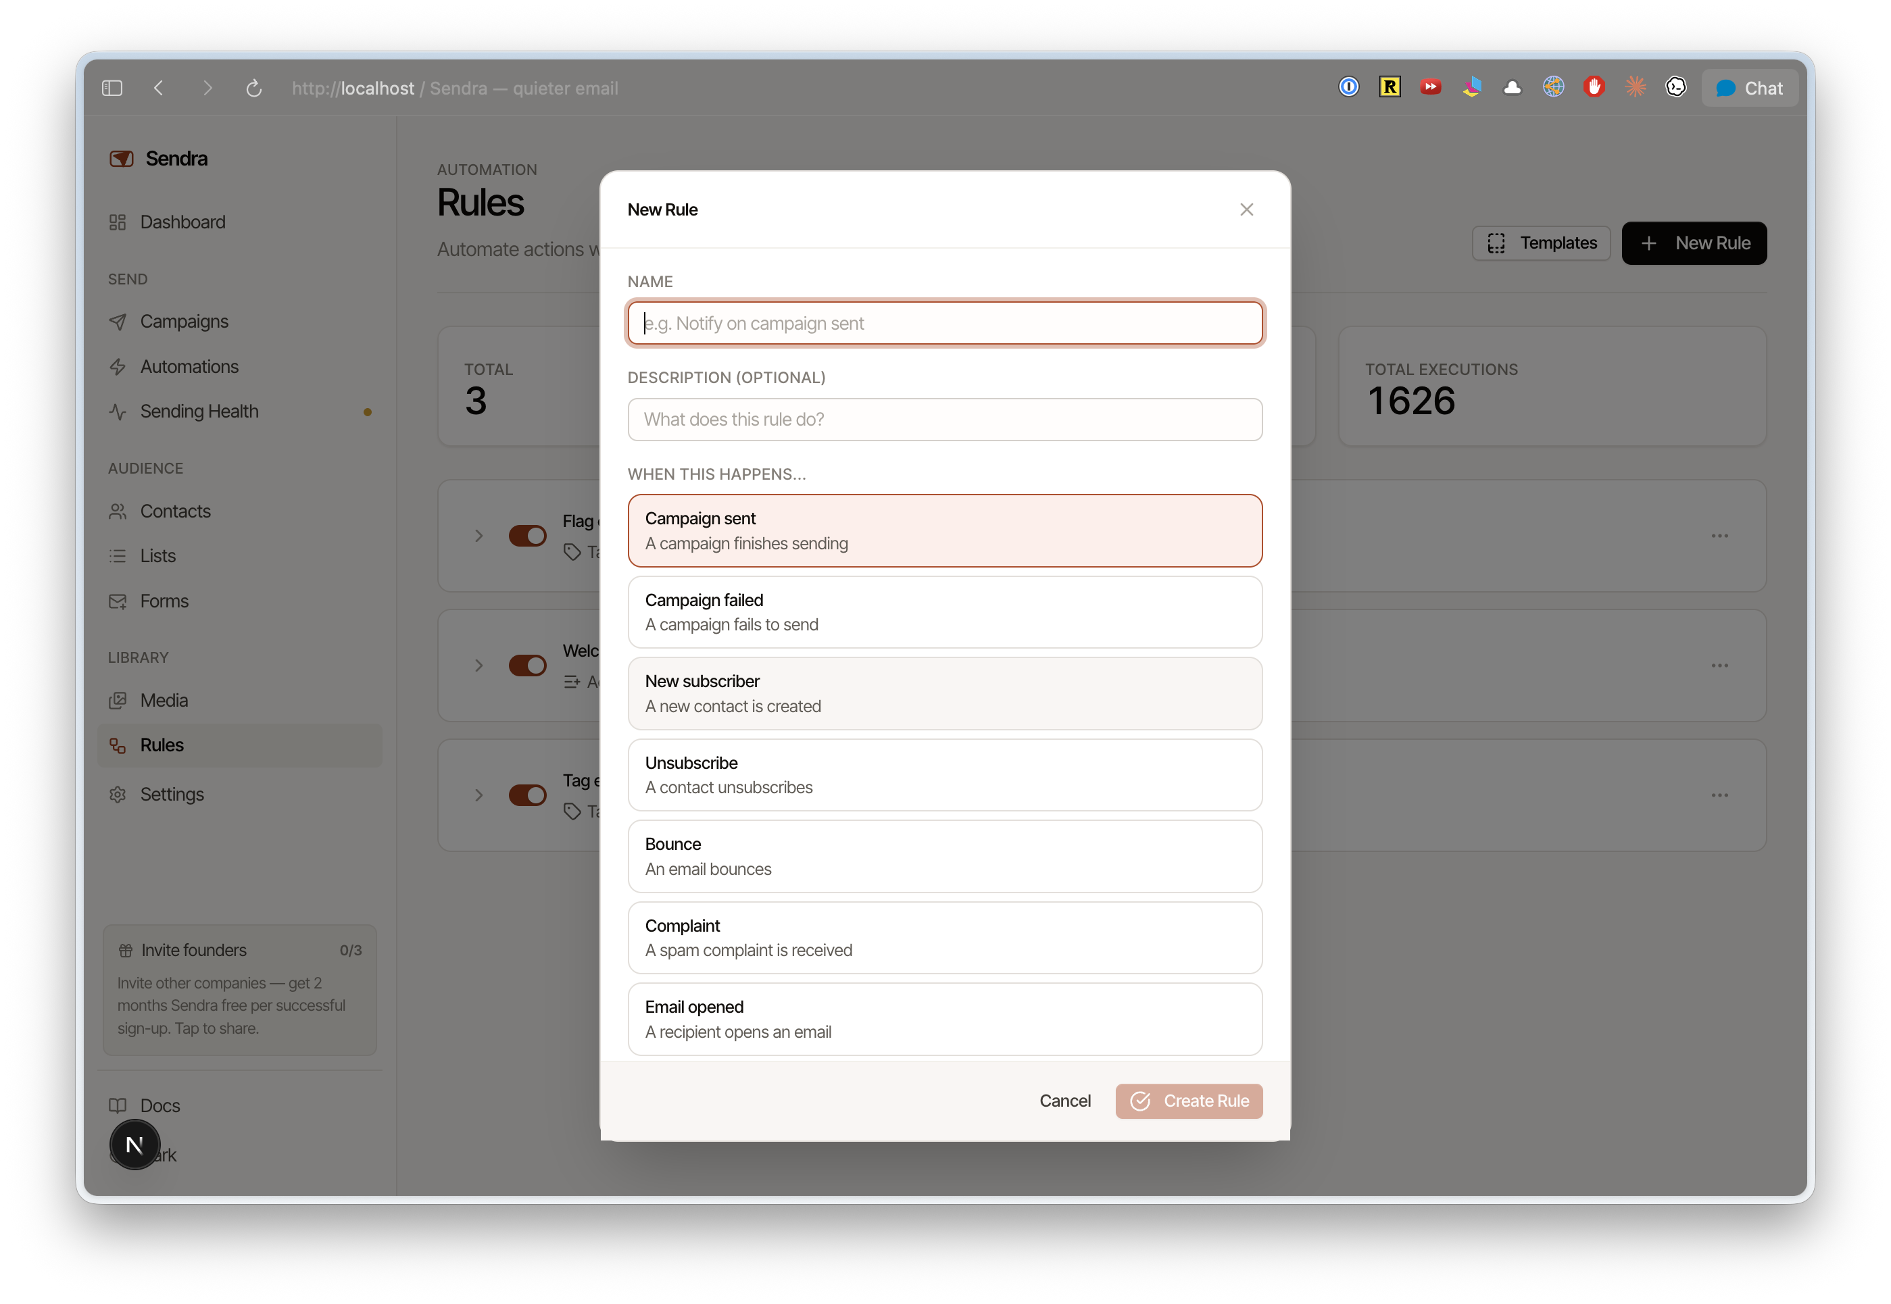The width and height of the screenshot is (1891, 1304).
Task: Toggle the browser sidebar panel icon
Action: 112,89
